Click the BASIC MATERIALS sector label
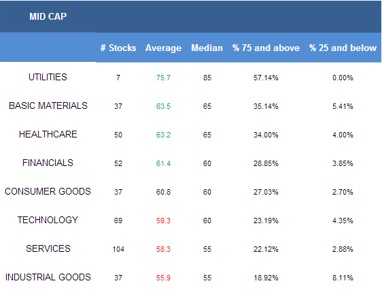 coord(48,105)
